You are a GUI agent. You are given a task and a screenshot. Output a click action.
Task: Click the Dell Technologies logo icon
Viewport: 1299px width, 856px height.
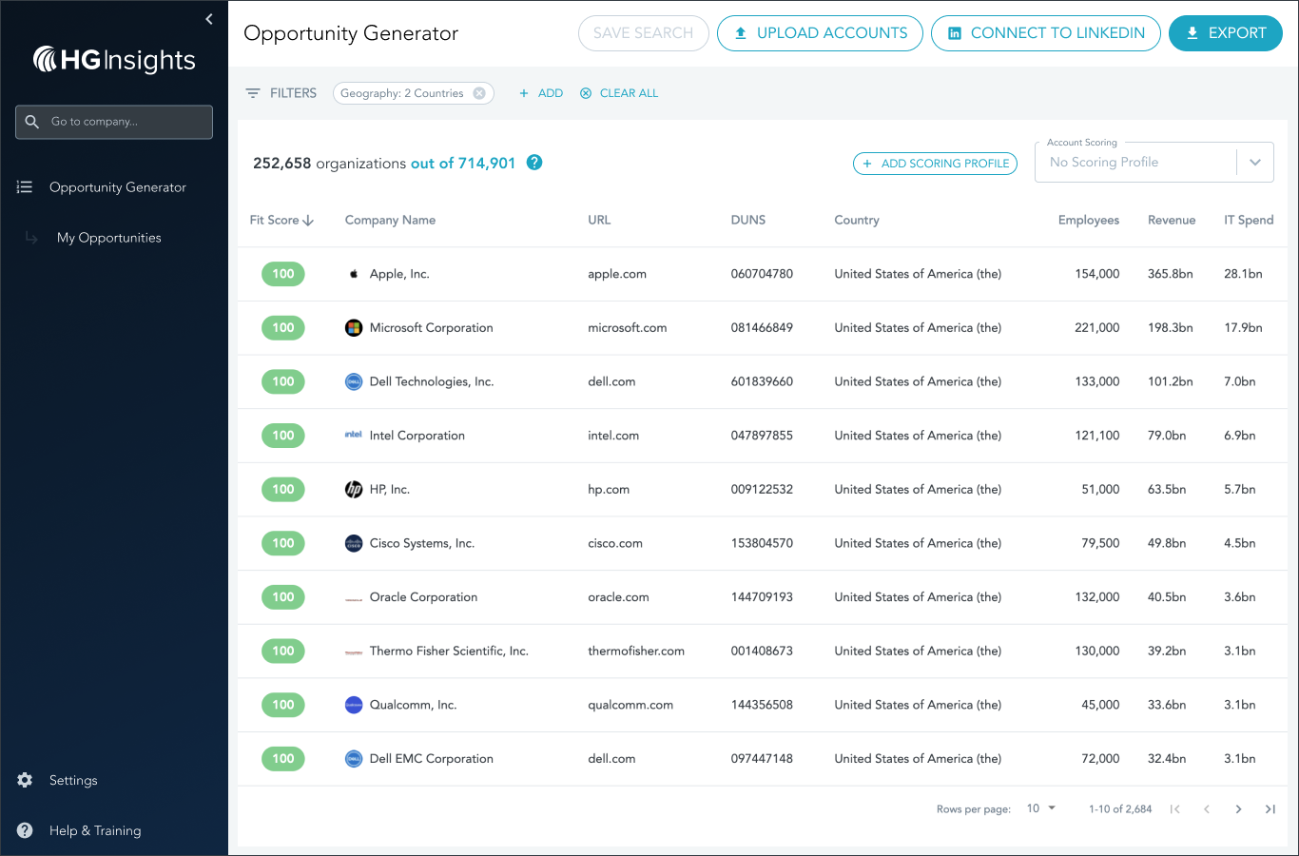pos(354,381)
